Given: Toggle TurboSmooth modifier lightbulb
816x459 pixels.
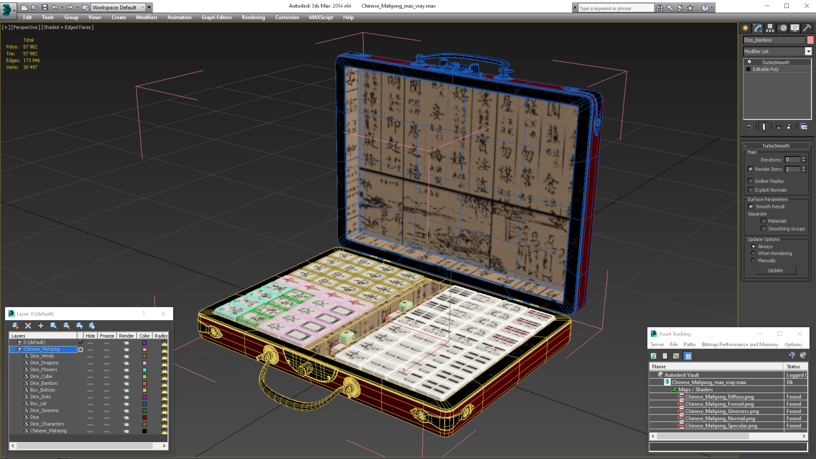Looking at the screenshot, I should pos(749,62).
